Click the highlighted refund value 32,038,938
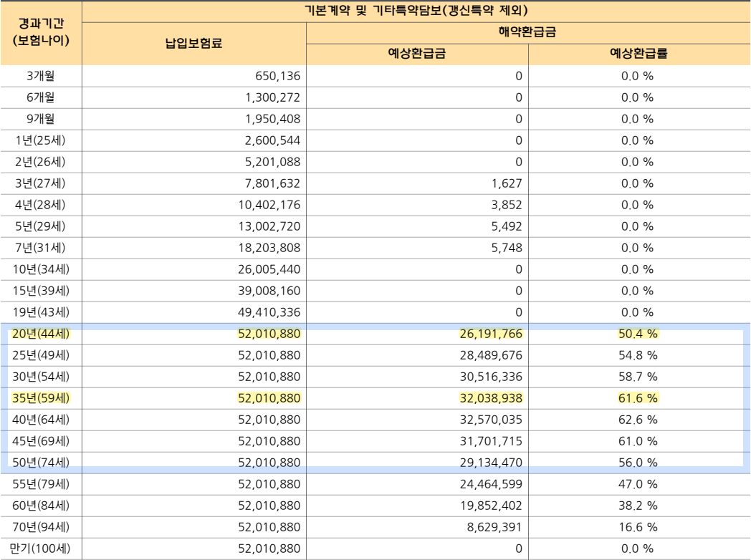This screenshot has width=751, height=560. point(491,399)
